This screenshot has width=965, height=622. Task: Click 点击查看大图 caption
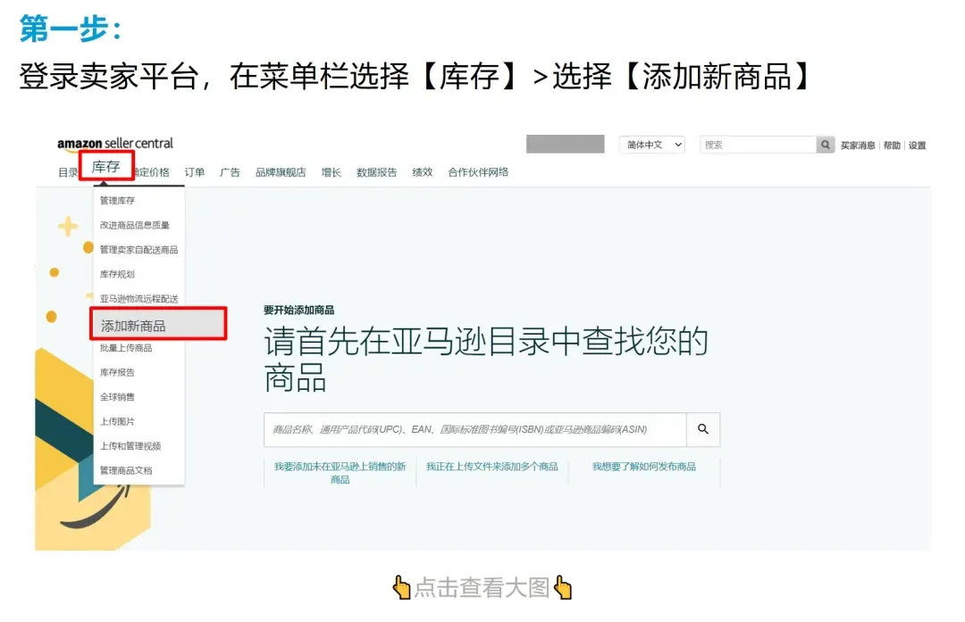click(482, 587)
